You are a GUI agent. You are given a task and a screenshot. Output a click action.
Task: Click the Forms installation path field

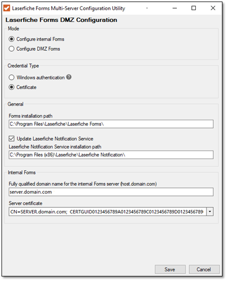(x=111, y=124)
